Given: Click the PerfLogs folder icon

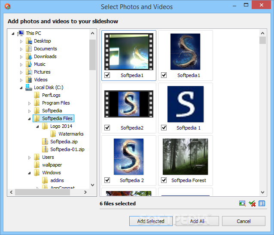Looking at the screenshot, I should pyautogui.click(x=37, y=95).
